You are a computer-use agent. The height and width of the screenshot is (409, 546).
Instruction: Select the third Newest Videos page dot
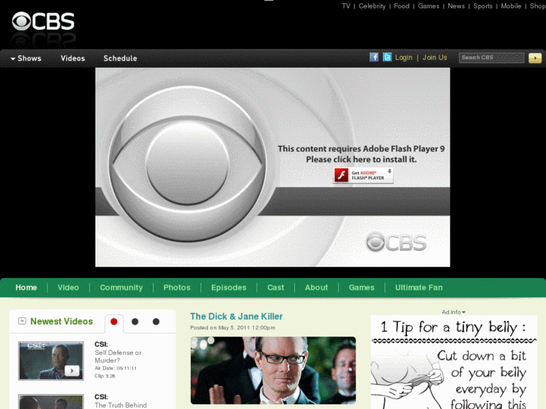tap(156, 322)
